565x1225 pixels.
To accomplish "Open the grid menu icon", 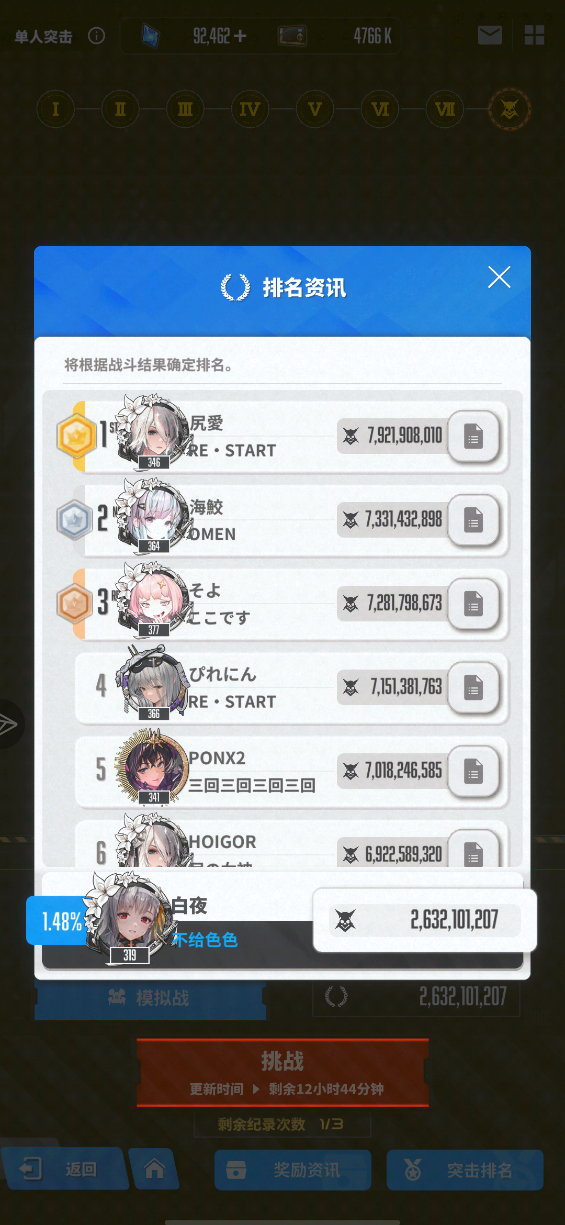I will click(534, 36).
